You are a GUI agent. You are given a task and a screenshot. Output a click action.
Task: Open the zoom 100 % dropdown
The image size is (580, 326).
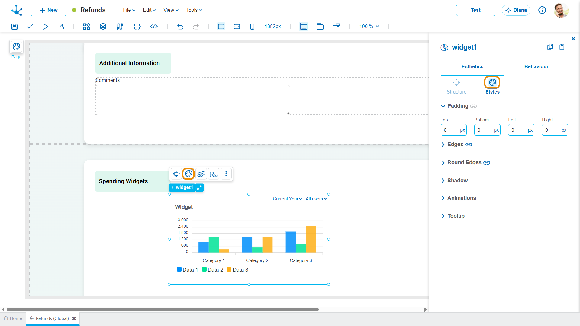369,27
